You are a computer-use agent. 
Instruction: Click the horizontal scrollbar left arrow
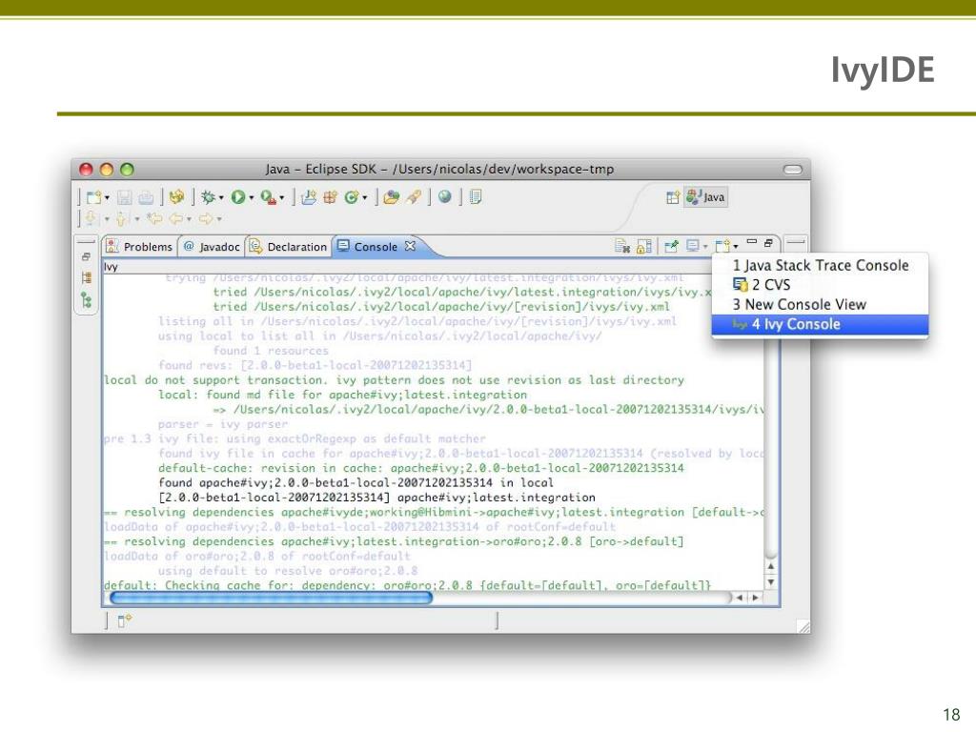740,598
